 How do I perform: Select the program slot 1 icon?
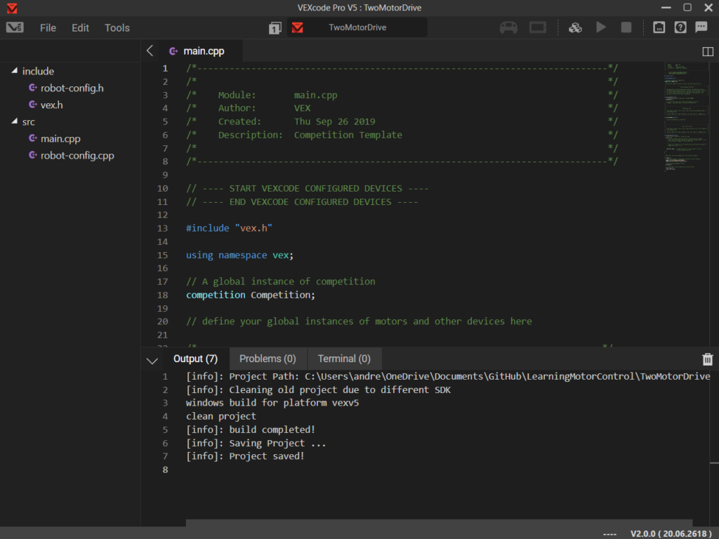(x=275, y=28)
